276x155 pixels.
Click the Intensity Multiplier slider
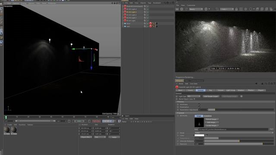pos(239,141)
